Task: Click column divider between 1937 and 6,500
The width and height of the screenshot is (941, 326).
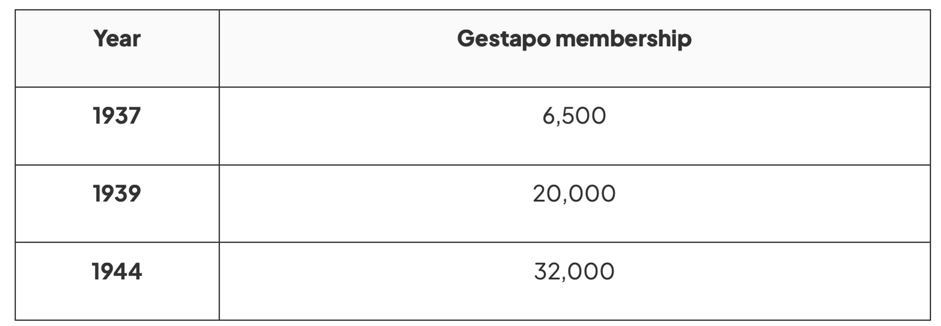Action: coord(219,126)
